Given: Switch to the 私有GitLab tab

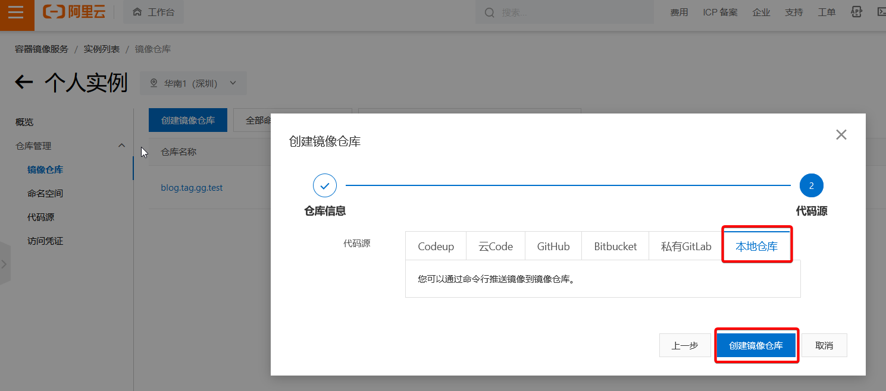Looking at the screenshot, I should click(x=685, y=246).
